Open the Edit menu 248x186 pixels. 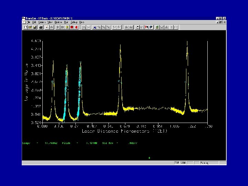click(x=35, y=22)
